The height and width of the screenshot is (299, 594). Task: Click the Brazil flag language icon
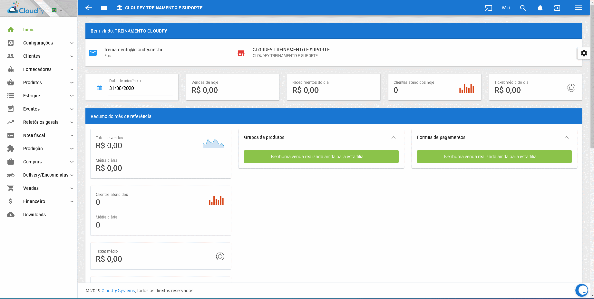click(54, 10)
